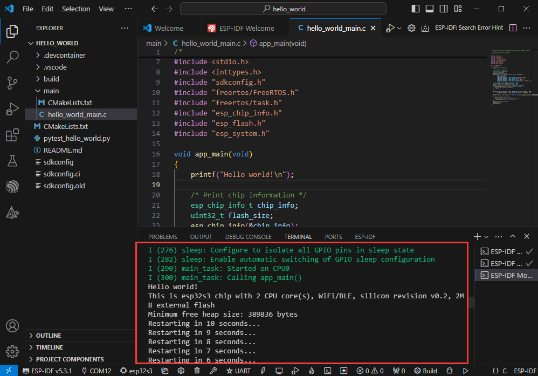Viewport: 538px width, 376px height.
Task: Click the lightning flash device icon
Action: click(263, 371)
